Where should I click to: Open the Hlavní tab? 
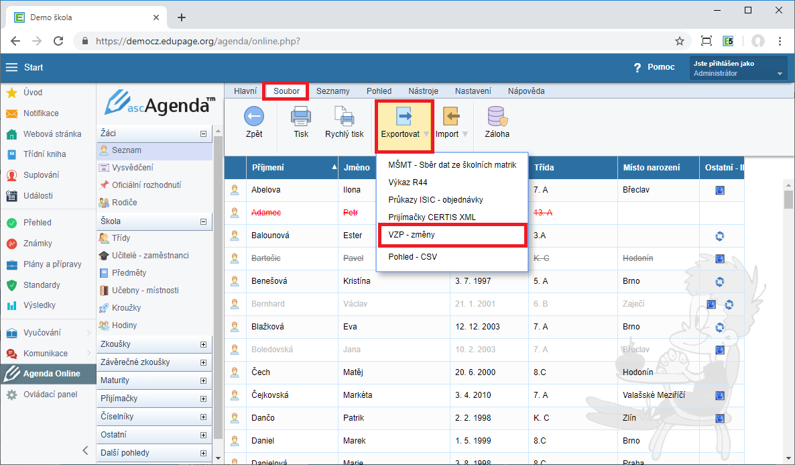point(245,91)
